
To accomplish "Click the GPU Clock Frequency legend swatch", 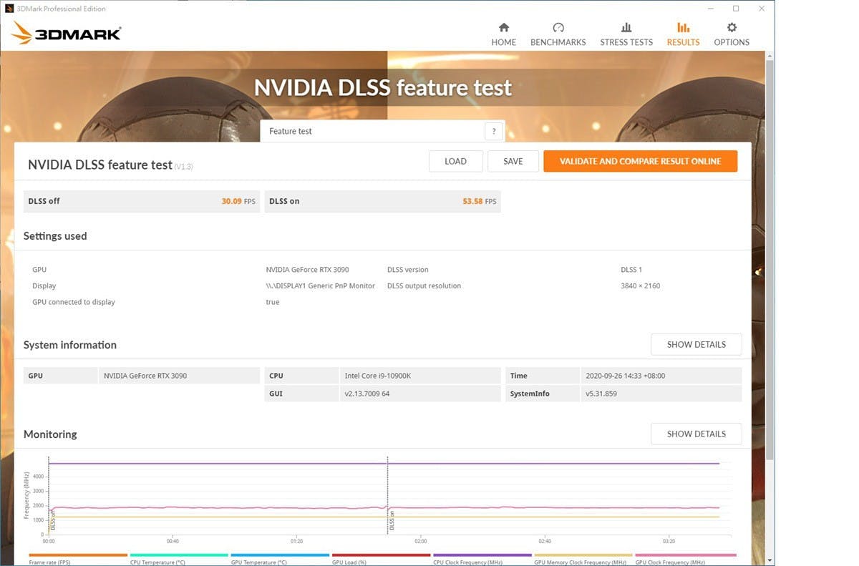I will tap(686, 555).
